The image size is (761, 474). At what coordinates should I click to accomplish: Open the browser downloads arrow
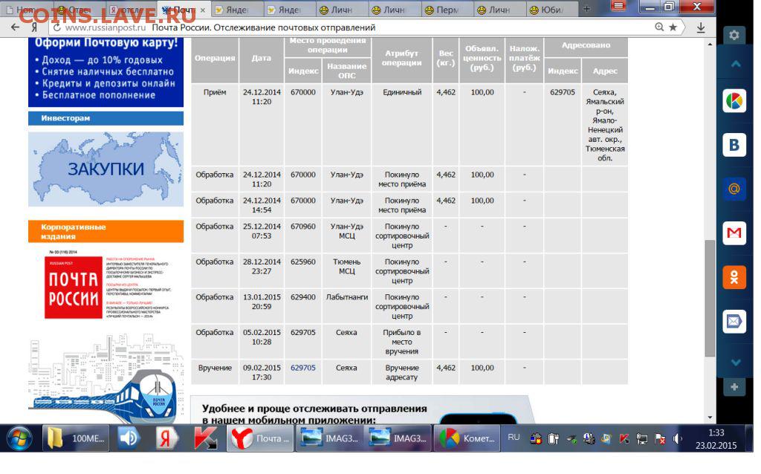pos(700,27)
